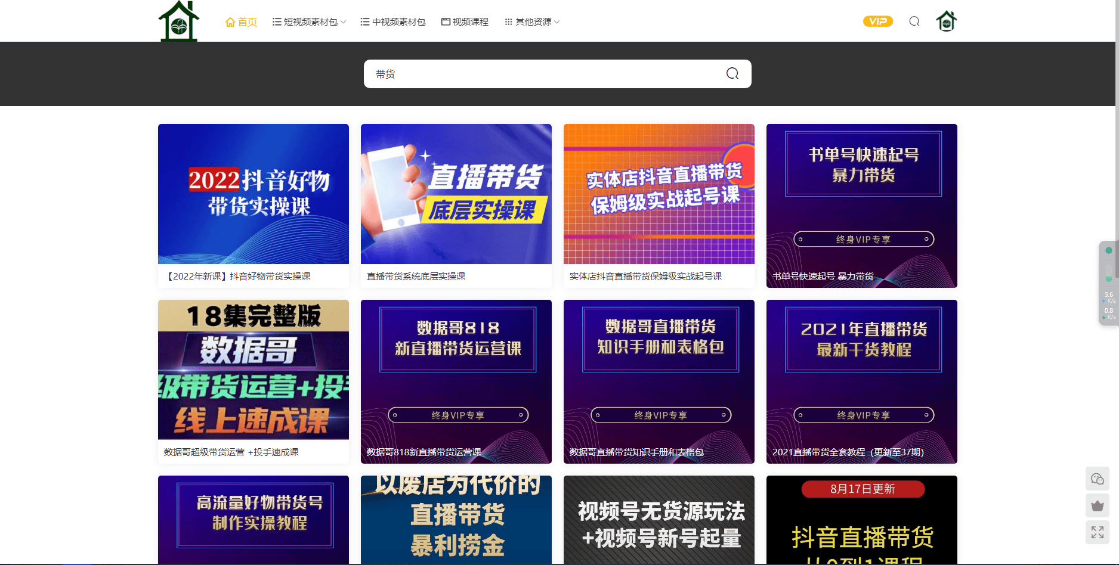Open title 【2022年新课】抖音好物带货实操课
Screen dimensions: 1119x565
237,276
